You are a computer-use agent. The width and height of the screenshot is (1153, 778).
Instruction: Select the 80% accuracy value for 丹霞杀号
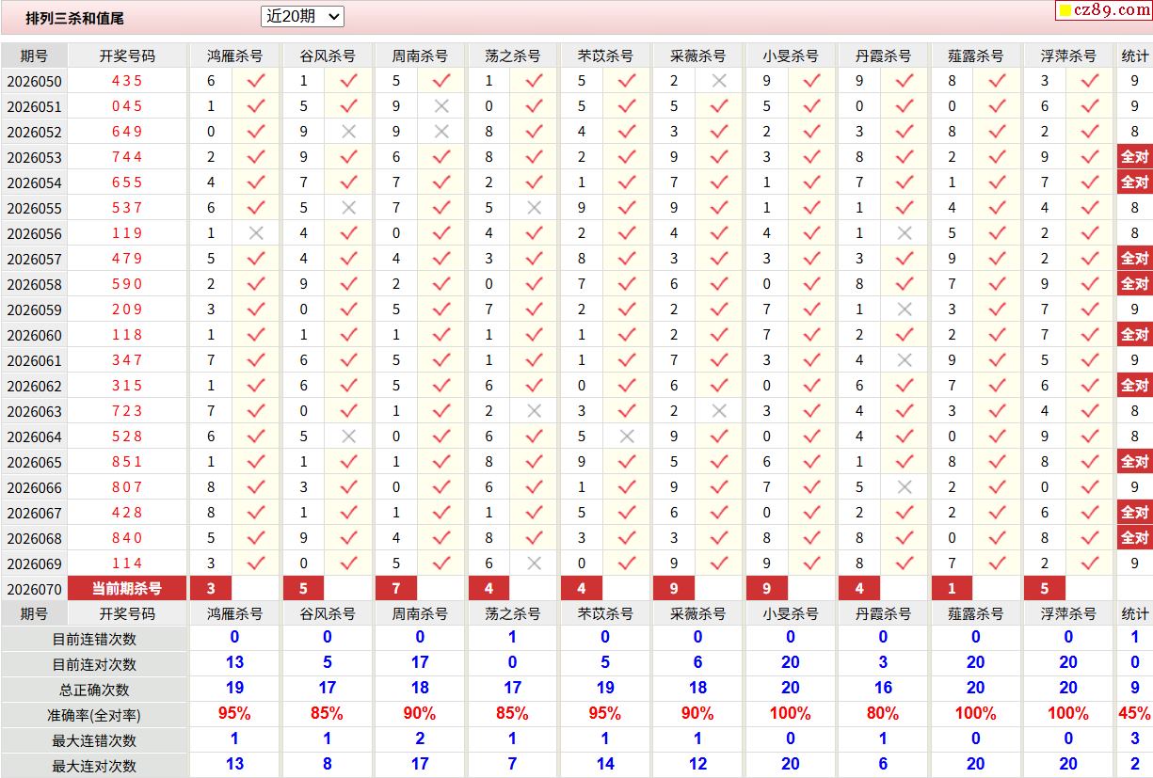[x=884, y=714]
